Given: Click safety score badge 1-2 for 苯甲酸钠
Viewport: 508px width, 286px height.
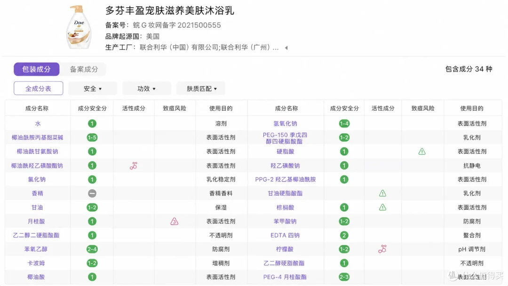Looking at the screenshot, I should click(344, 222).
